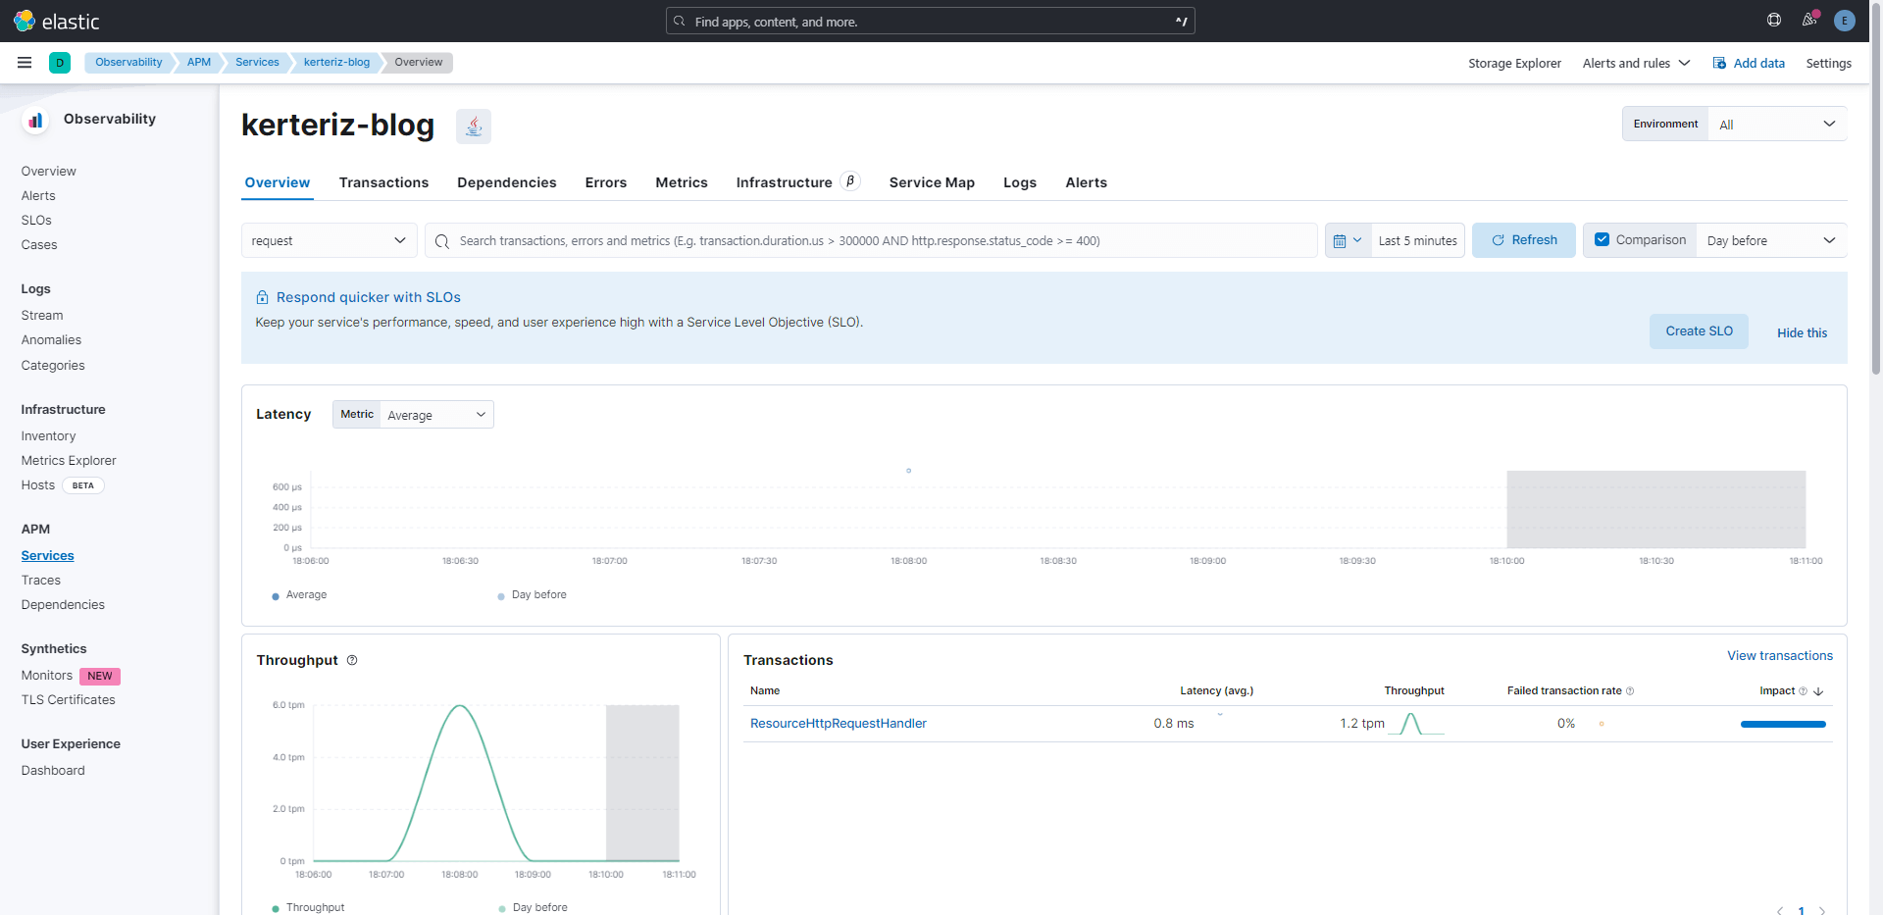Click the search magnifier icon in query bar

point(442,241)
